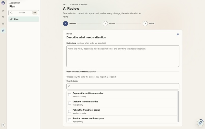Focus the Search tasks input field
Viewport: 205px width, 129px height.
coord(123,86)
